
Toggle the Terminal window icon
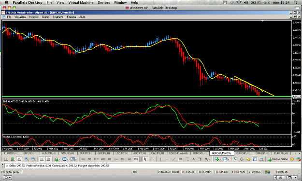(255, 159)
